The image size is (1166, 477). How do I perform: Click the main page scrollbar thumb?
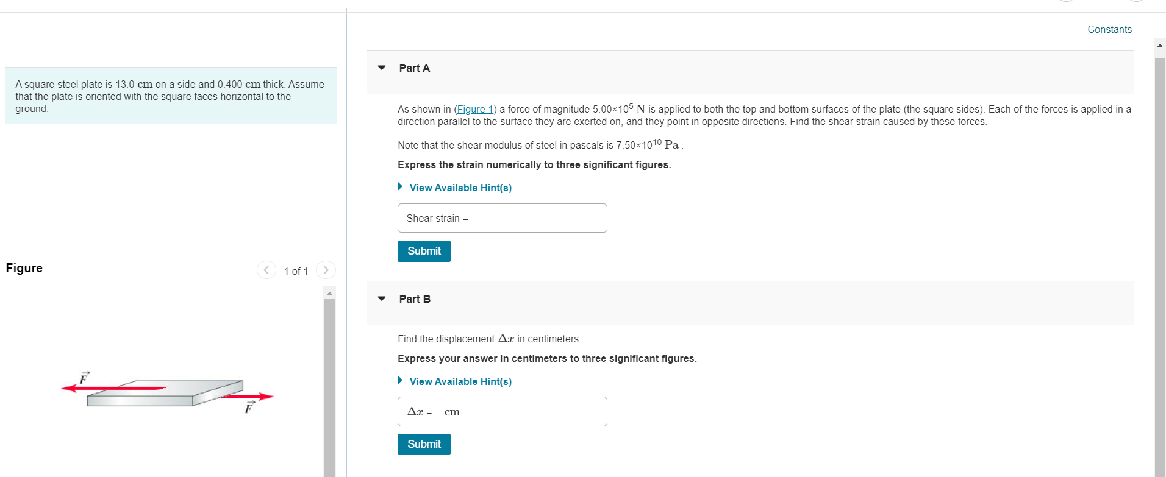[1160, 267]
